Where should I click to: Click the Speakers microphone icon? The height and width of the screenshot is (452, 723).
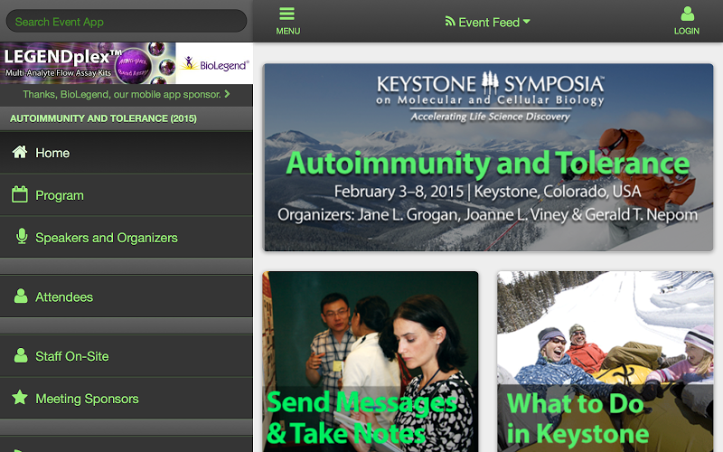tap(21, 236)
